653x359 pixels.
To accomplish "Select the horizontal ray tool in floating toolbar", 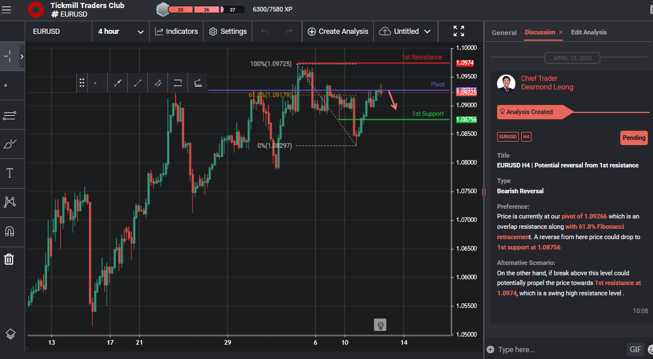I will [178, 83].
